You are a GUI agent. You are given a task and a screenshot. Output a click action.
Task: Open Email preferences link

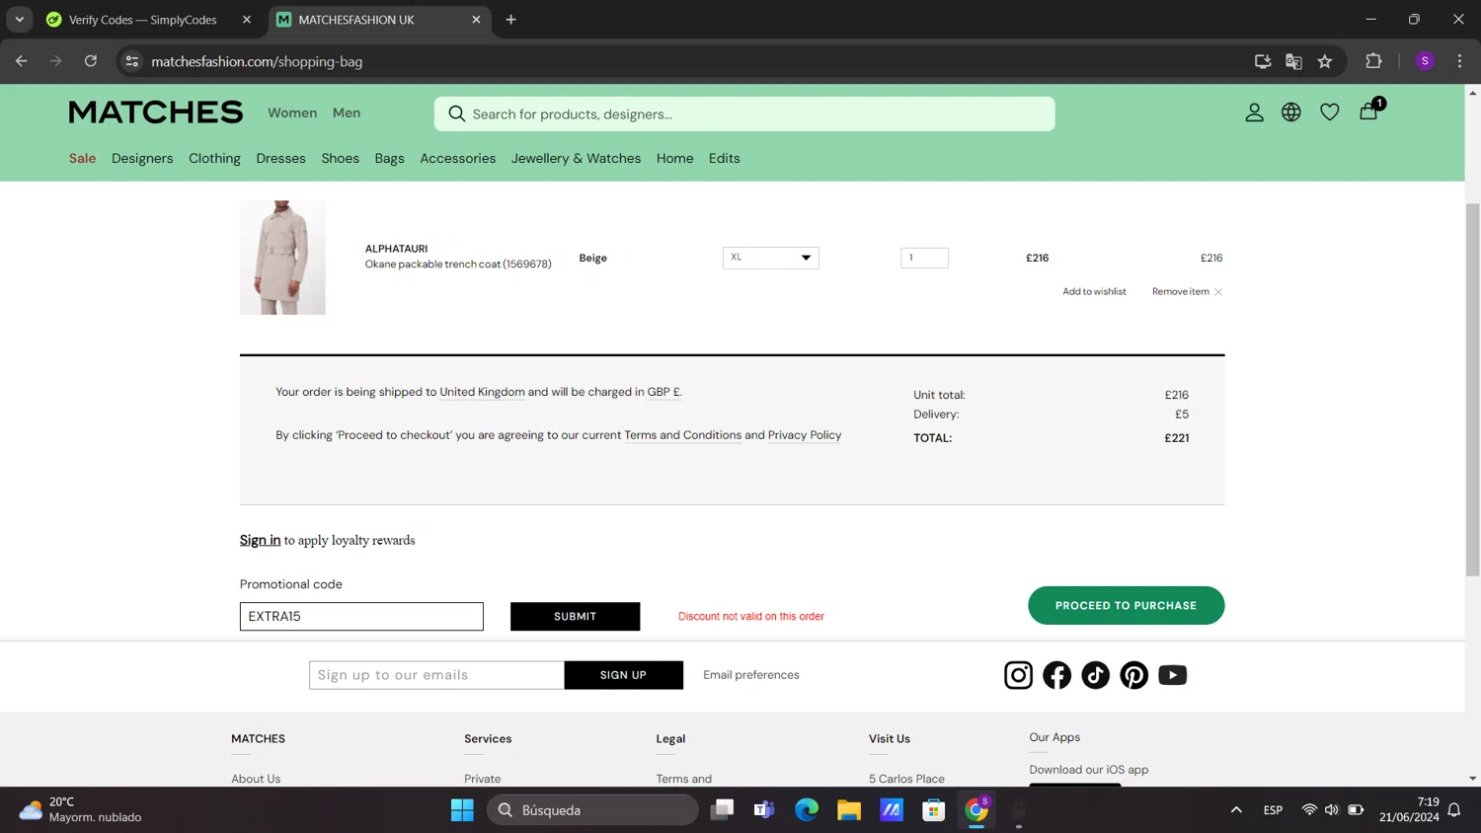click(x=751, y=675)
